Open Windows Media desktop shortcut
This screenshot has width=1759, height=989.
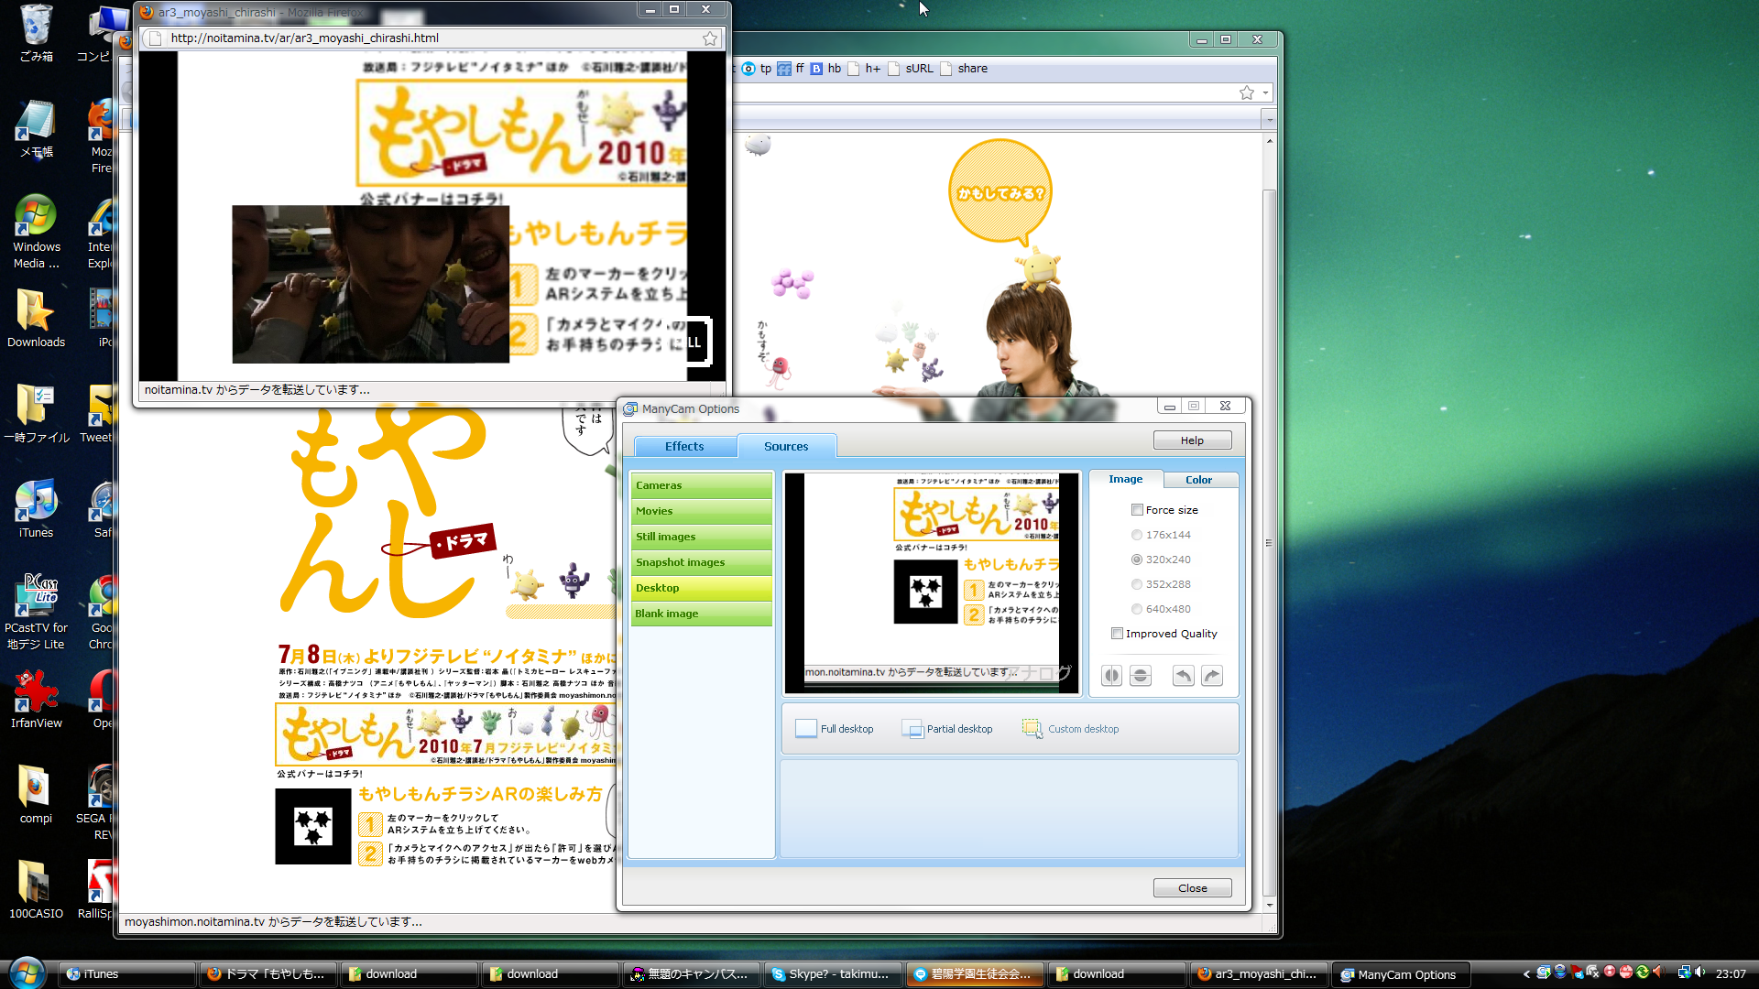(x=36, y=233)
